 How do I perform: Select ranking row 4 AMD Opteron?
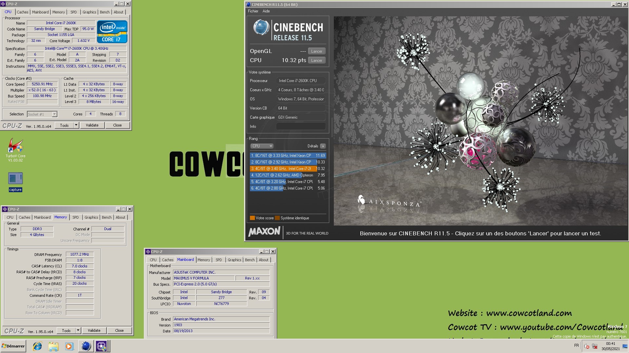(x=288, y=175)
